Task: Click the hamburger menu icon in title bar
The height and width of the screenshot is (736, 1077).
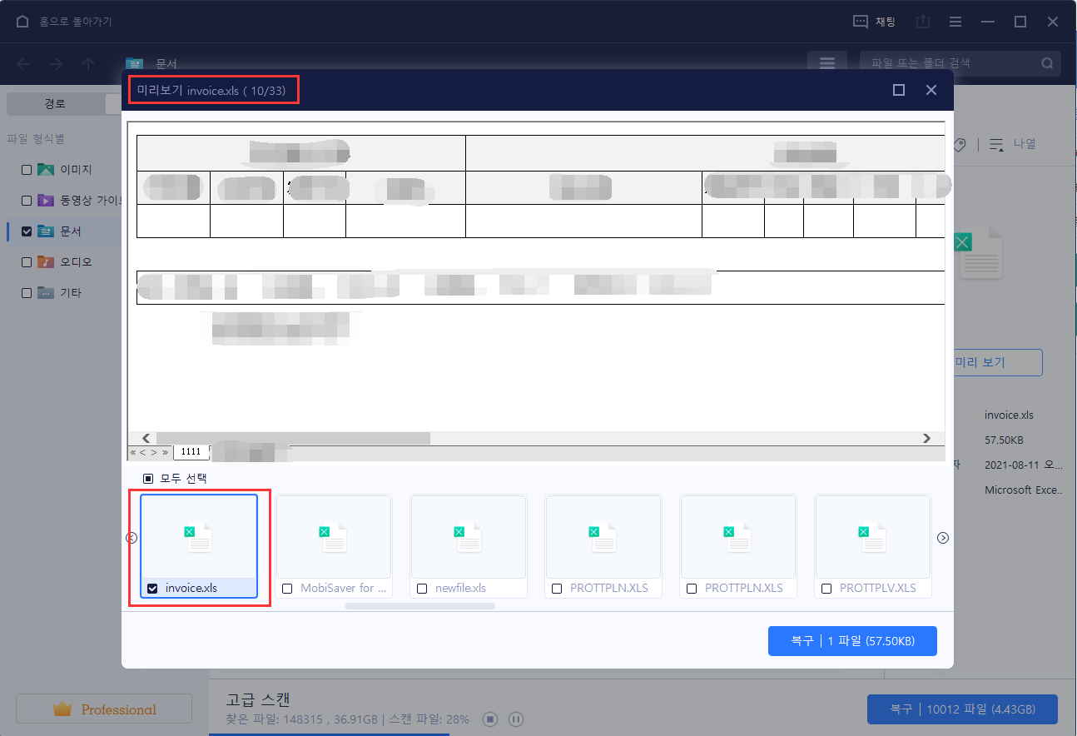Action: [x=955, y=22]
